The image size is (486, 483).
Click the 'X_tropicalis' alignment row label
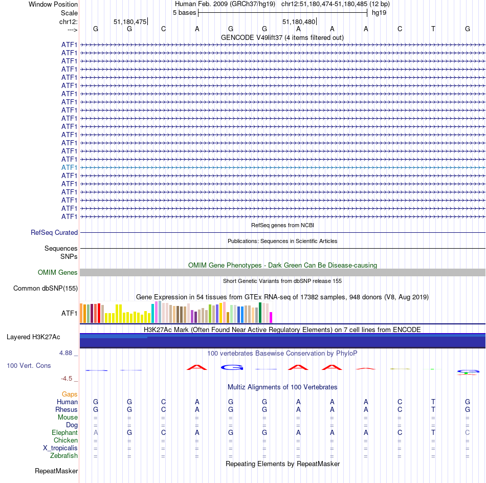pos(60,448)
